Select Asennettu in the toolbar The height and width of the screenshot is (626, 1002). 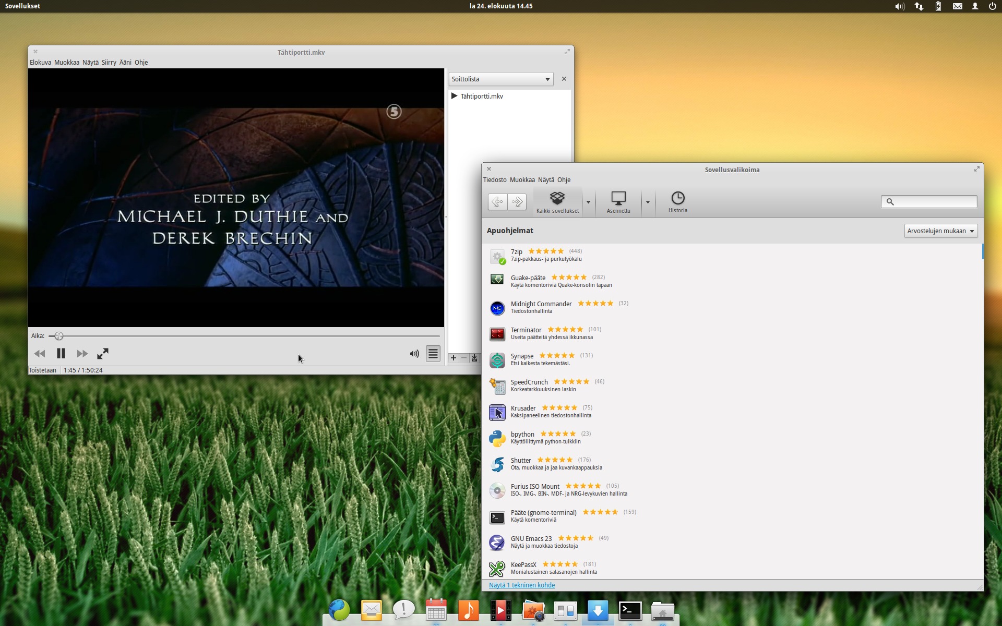[x=618, y=202]
